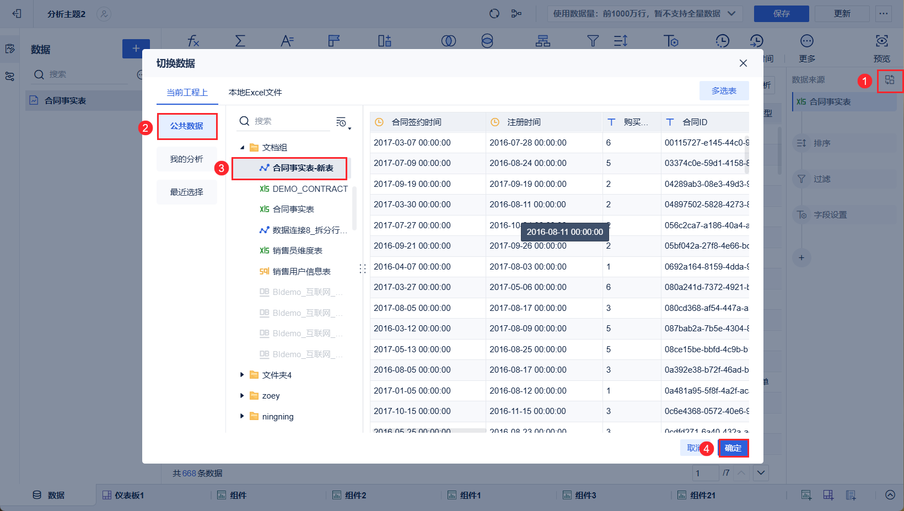Click the 更新 button
Screen dimensions: 904x511
click(x=842, y=14)
